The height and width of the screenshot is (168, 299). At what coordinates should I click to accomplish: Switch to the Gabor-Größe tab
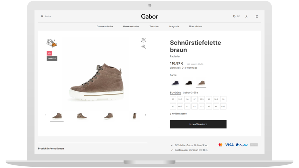click(190, 93)
